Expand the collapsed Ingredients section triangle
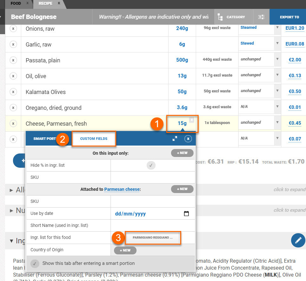 [11, 241]
